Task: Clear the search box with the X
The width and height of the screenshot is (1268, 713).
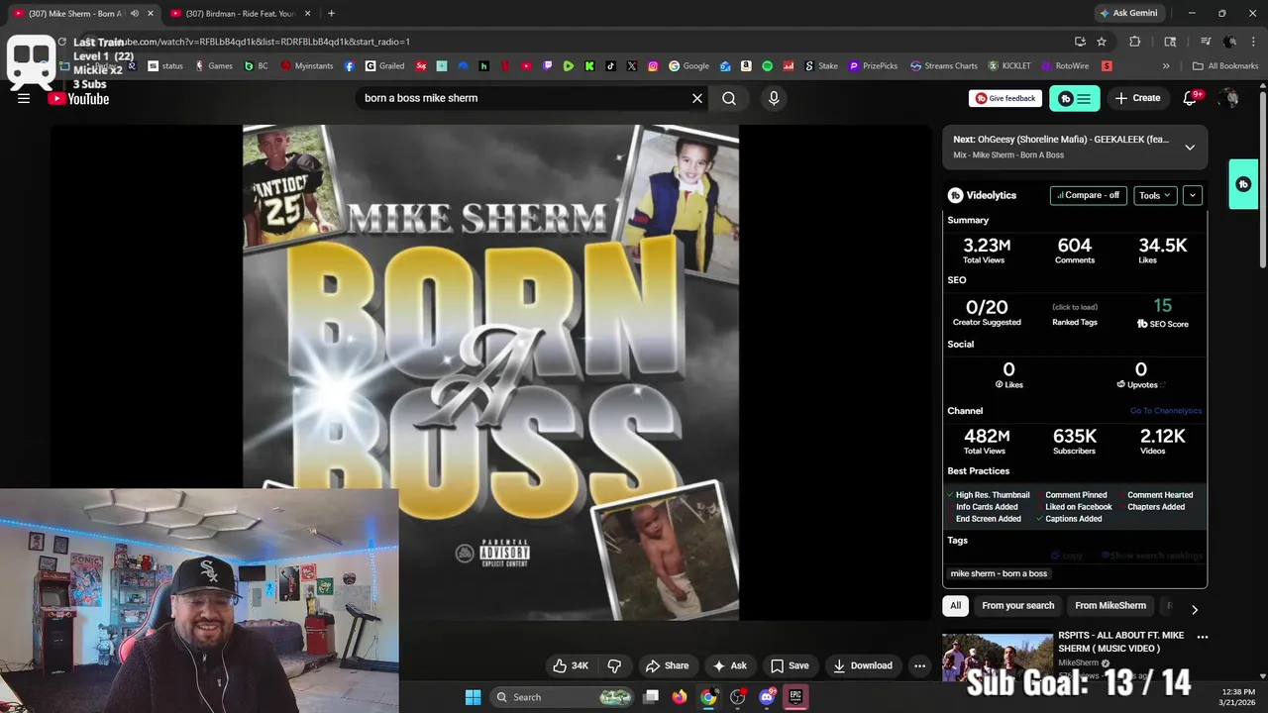Action: pyautogui.click(x=697, y=98)
